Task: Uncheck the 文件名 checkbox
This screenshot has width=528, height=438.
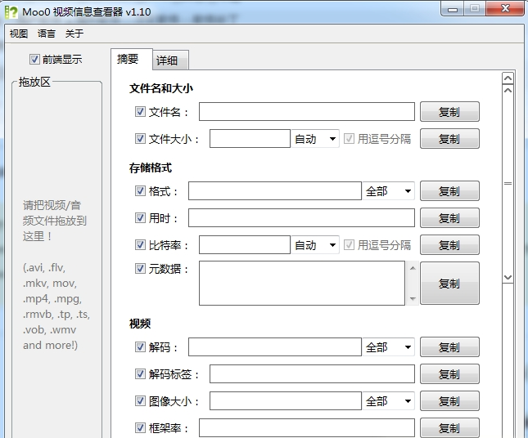Action: click(140, 112)
